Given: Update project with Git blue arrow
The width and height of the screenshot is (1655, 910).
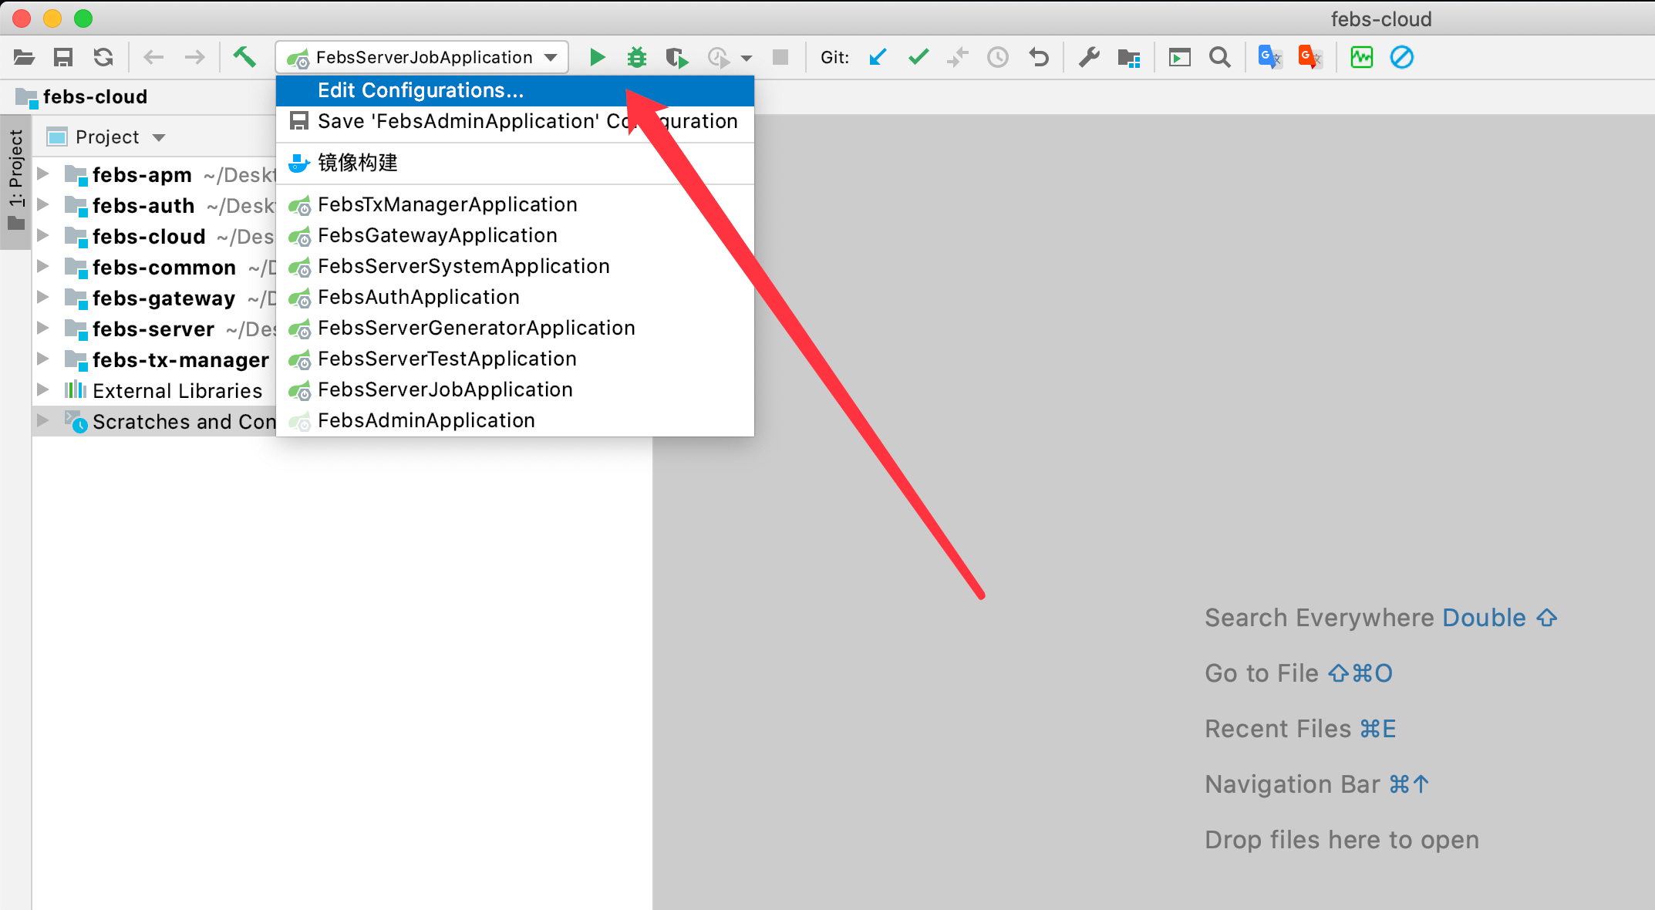Looking at the screenshot, I should (878, 57).
